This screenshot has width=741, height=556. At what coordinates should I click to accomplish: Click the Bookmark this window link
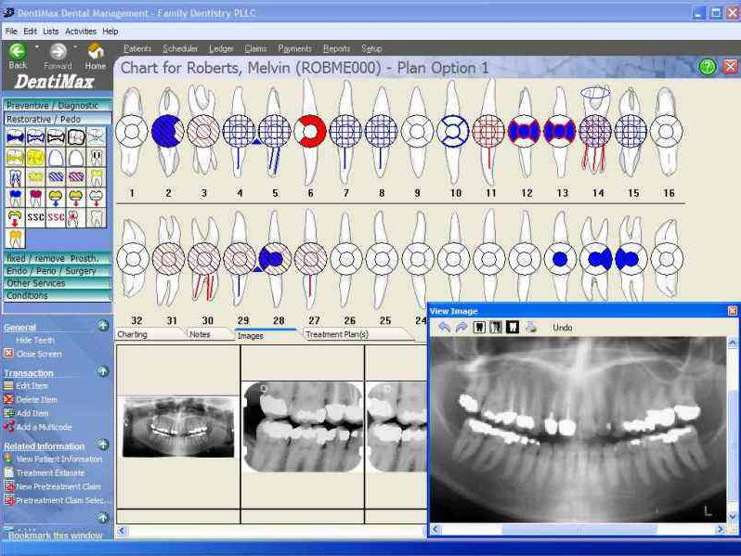[x=55, y=536]
